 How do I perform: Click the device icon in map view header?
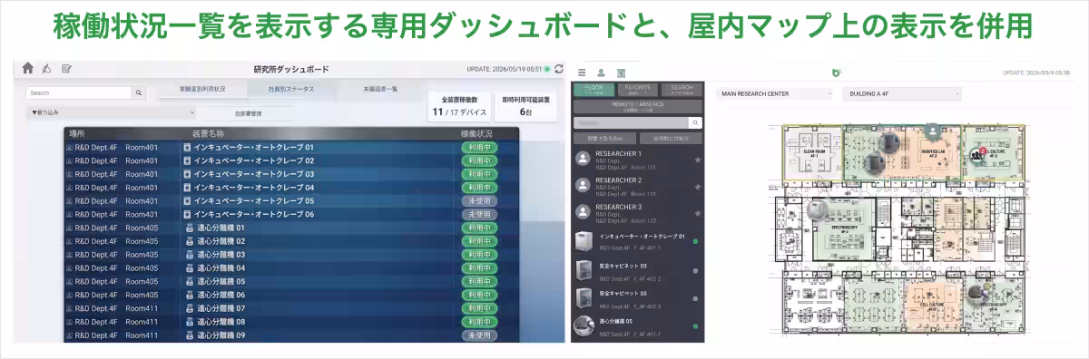click(621, 73)
